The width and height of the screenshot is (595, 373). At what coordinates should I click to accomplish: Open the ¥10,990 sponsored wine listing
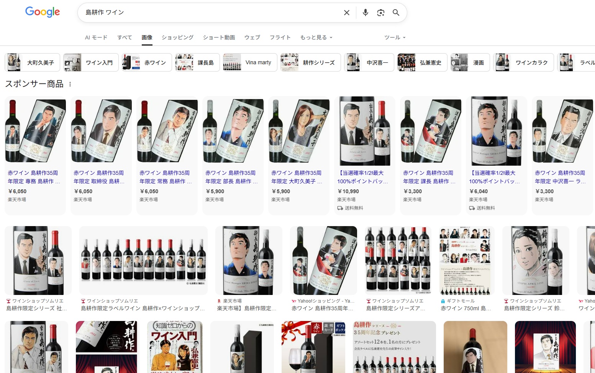click(x=364, y=153)
